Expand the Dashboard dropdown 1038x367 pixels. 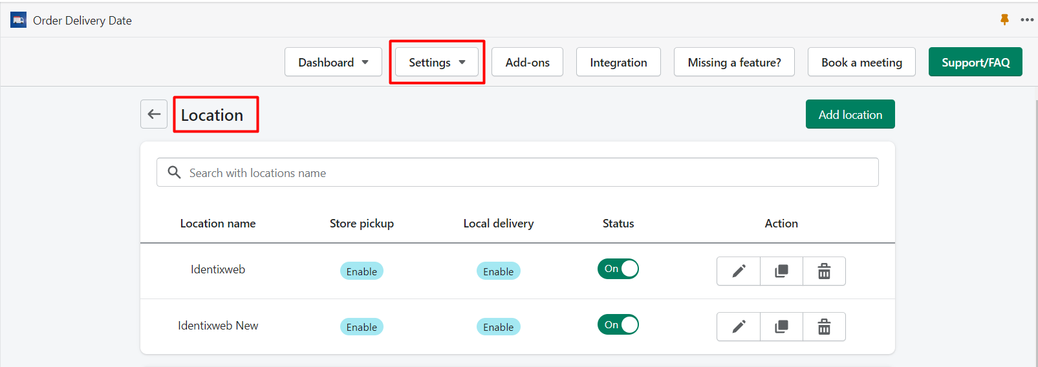(333, 62)
